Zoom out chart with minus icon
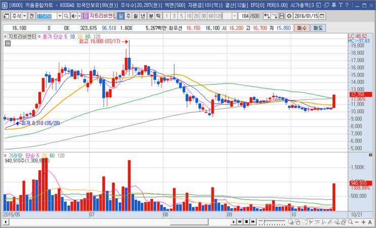This screenshot has height=228, width=376. pos(357,222)
